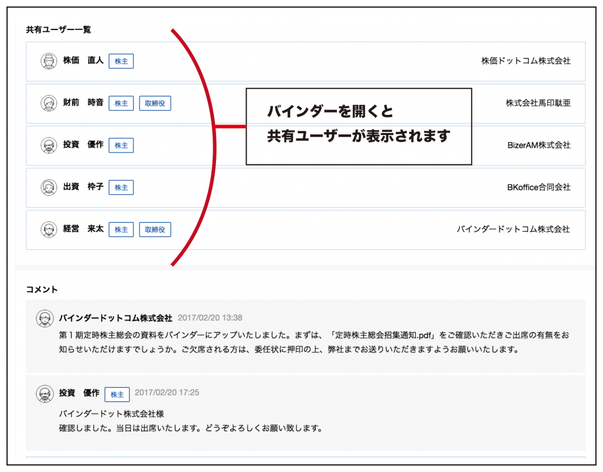The width and height of the screenshot is (603, 472).
Task: Click the 取締役 tag next to 財前 時音
Action: point(155,103)
